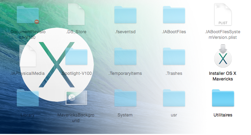Screen dimensions: 251x135
Task: Click the no-access badge on .DocumentRevisions folder
Action: pyautogui.click(x=37, y=22)
